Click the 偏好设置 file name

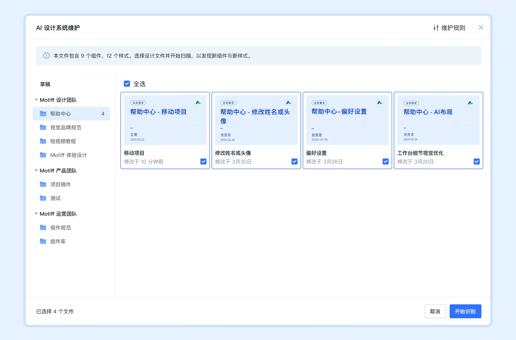[316, 153]
